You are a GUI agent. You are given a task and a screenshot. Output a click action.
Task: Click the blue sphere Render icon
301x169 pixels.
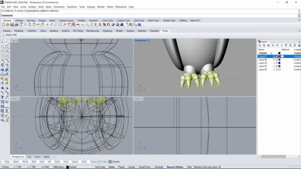[x=122, y=24]
